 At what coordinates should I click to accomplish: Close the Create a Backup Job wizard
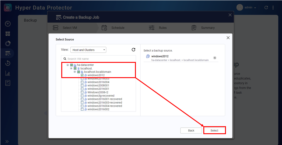[x=230, y=15]
